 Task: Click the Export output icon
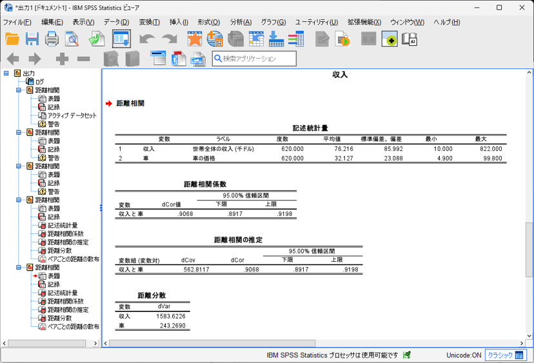[x=97, y=39]
